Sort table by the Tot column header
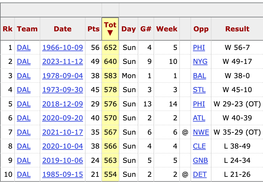263x183 pixels. [110, 29]
